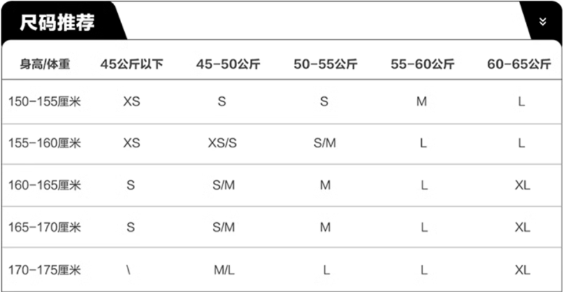Select the 170-175厘米 row label

[45, 269]
